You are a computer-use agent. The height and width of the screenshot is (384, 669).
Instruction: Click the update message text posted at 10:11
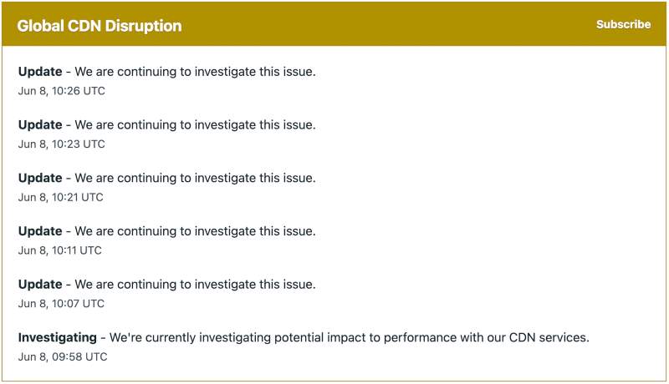[x=196, y=231]
